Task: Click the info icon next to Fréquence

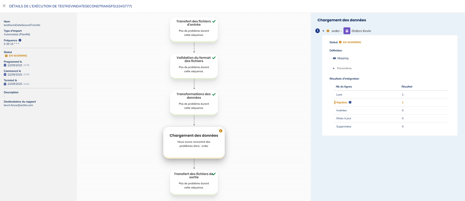Action: point(20,40)
